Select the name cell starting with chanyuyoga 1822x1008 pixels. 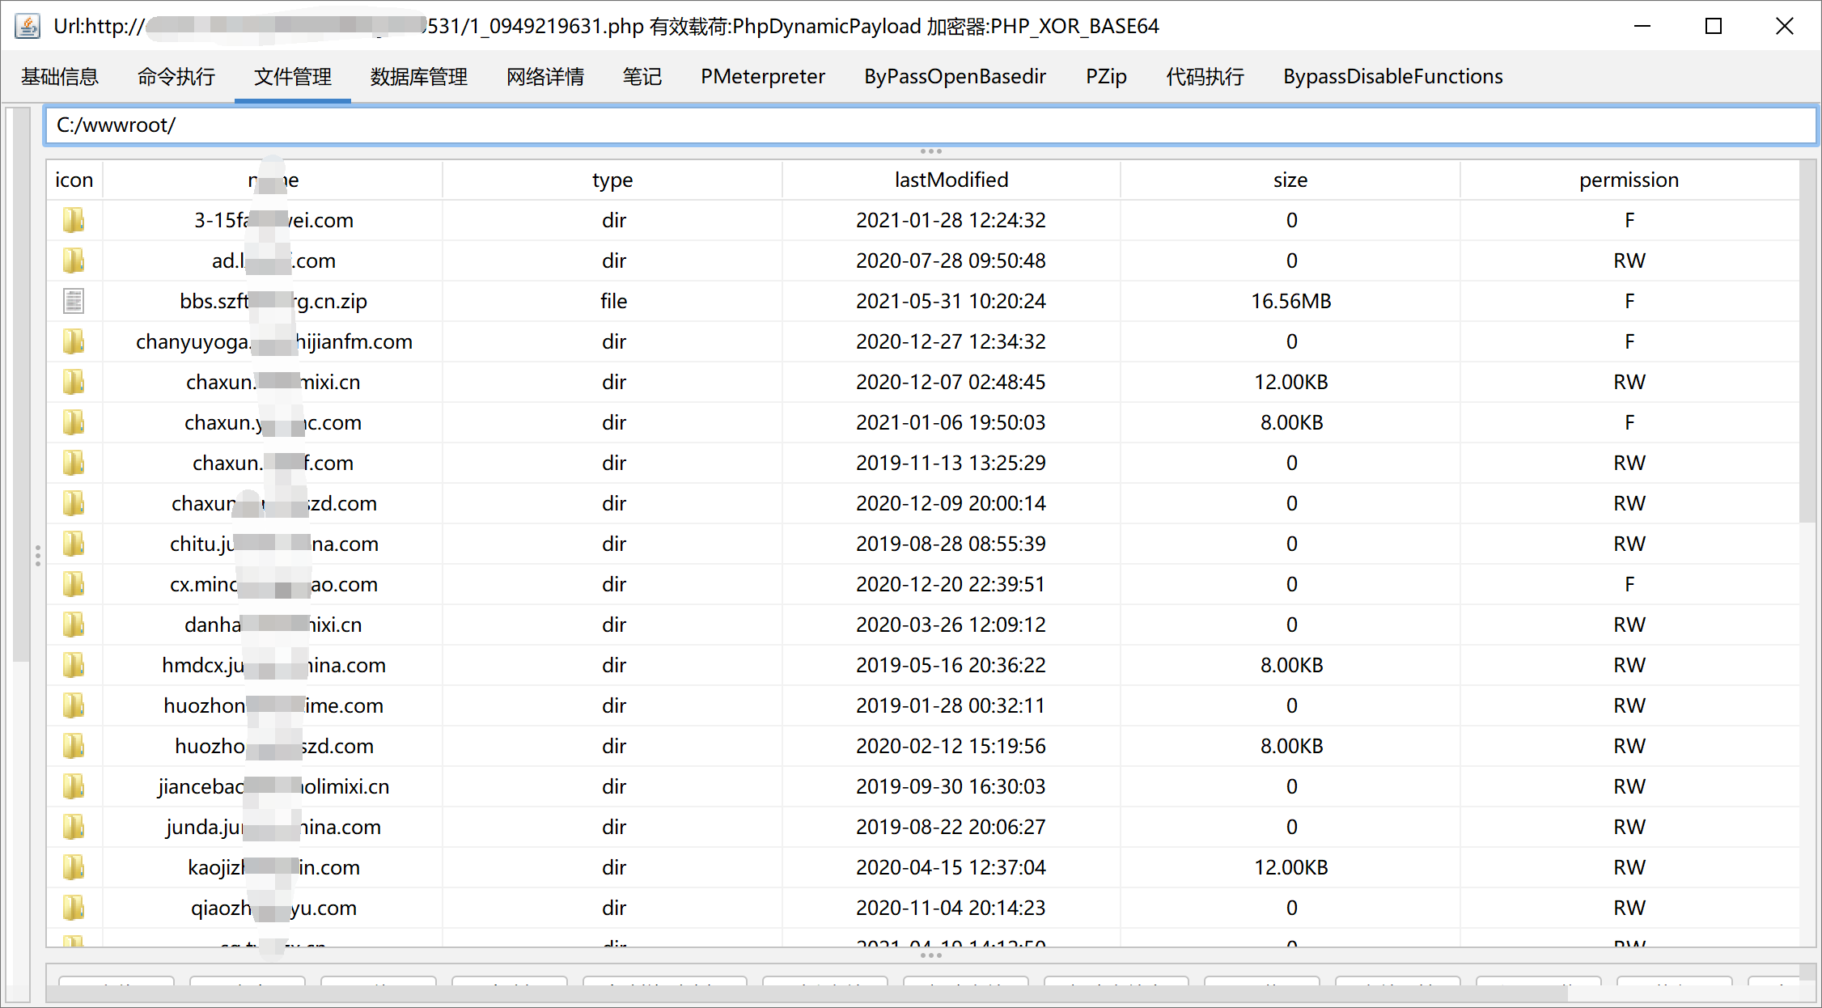(273, 341)
